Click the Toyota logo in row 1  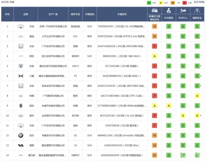(21, 26)
